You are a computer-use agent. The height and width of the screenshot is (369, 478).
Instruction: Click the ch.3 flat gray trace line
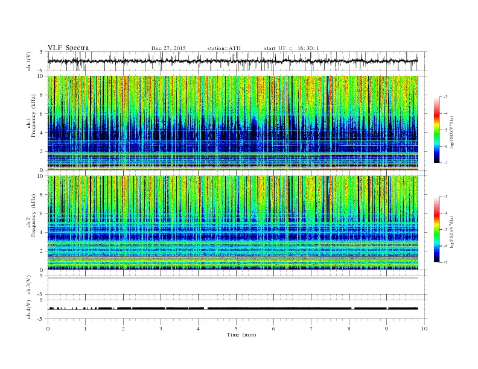click(x=233, y=278)
